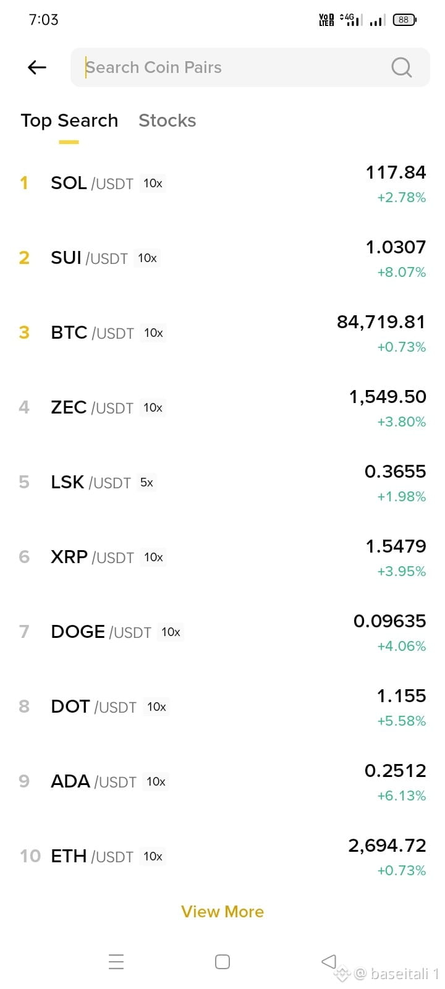Tap the Android home square icon

pos(222,962)
